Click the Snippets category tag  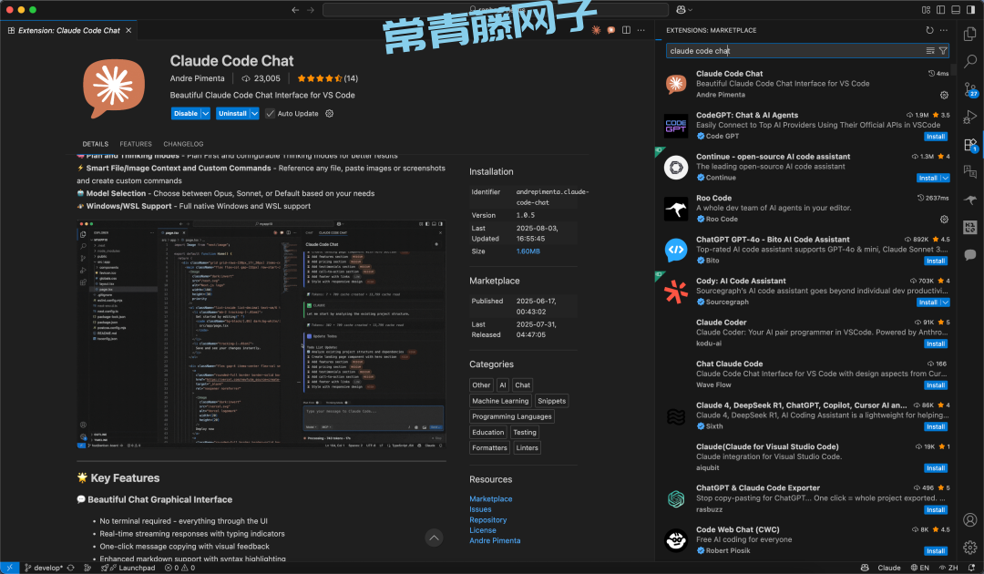551,401
